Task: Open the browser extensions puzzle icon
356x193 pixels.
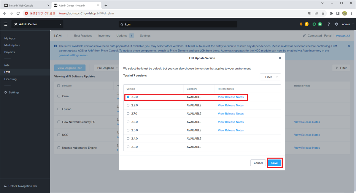Action: [x=331, y=13]
